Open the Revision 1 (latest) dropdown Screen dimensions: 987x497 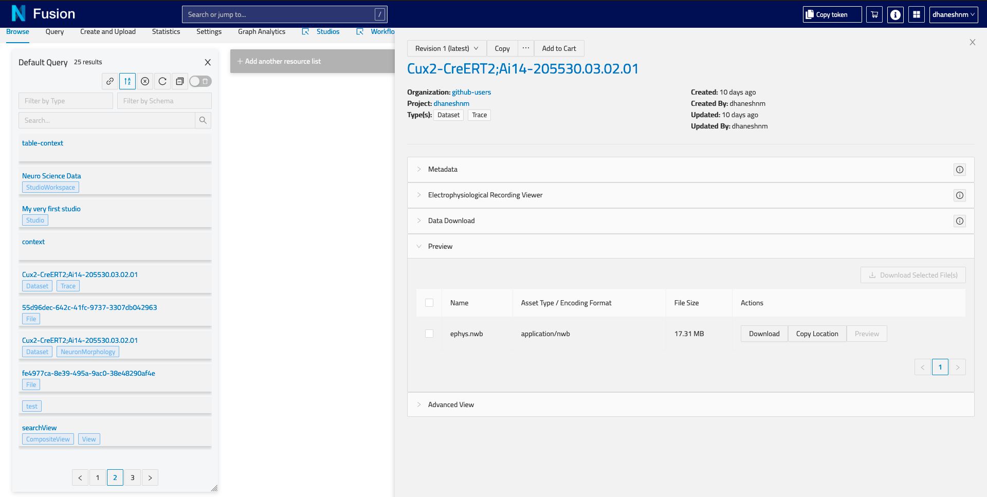point(447,48)
